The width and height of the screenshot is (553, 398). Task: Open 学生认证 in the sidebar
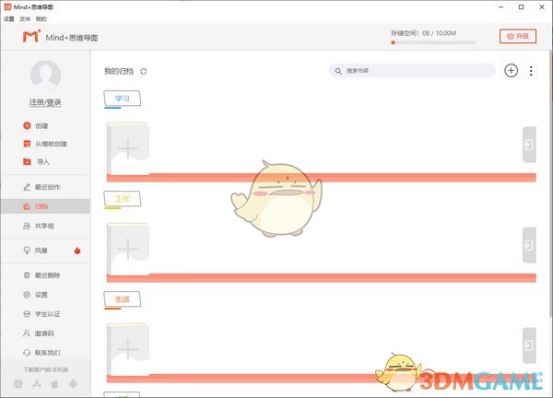41,314
